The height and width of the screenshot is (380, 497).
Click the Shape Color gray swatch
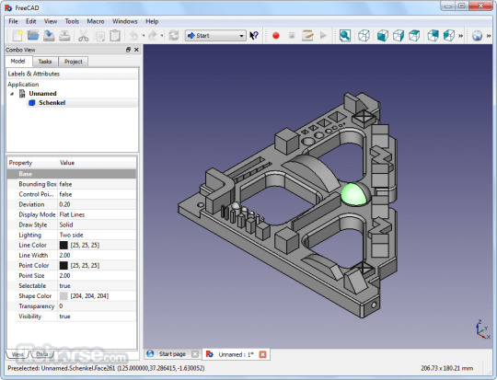pos(64,296)
